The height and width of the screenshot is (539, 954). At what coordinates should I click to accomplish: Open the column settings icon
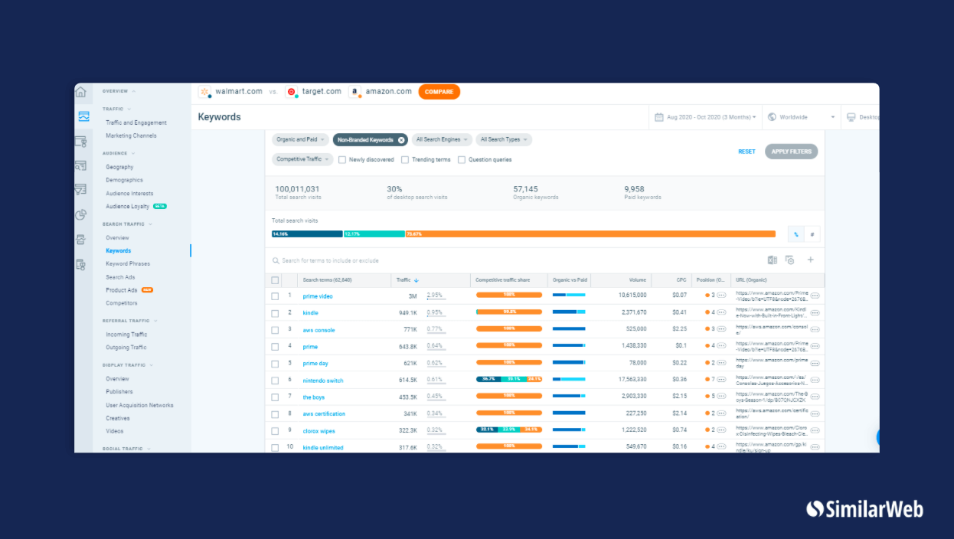pos(790,260)
